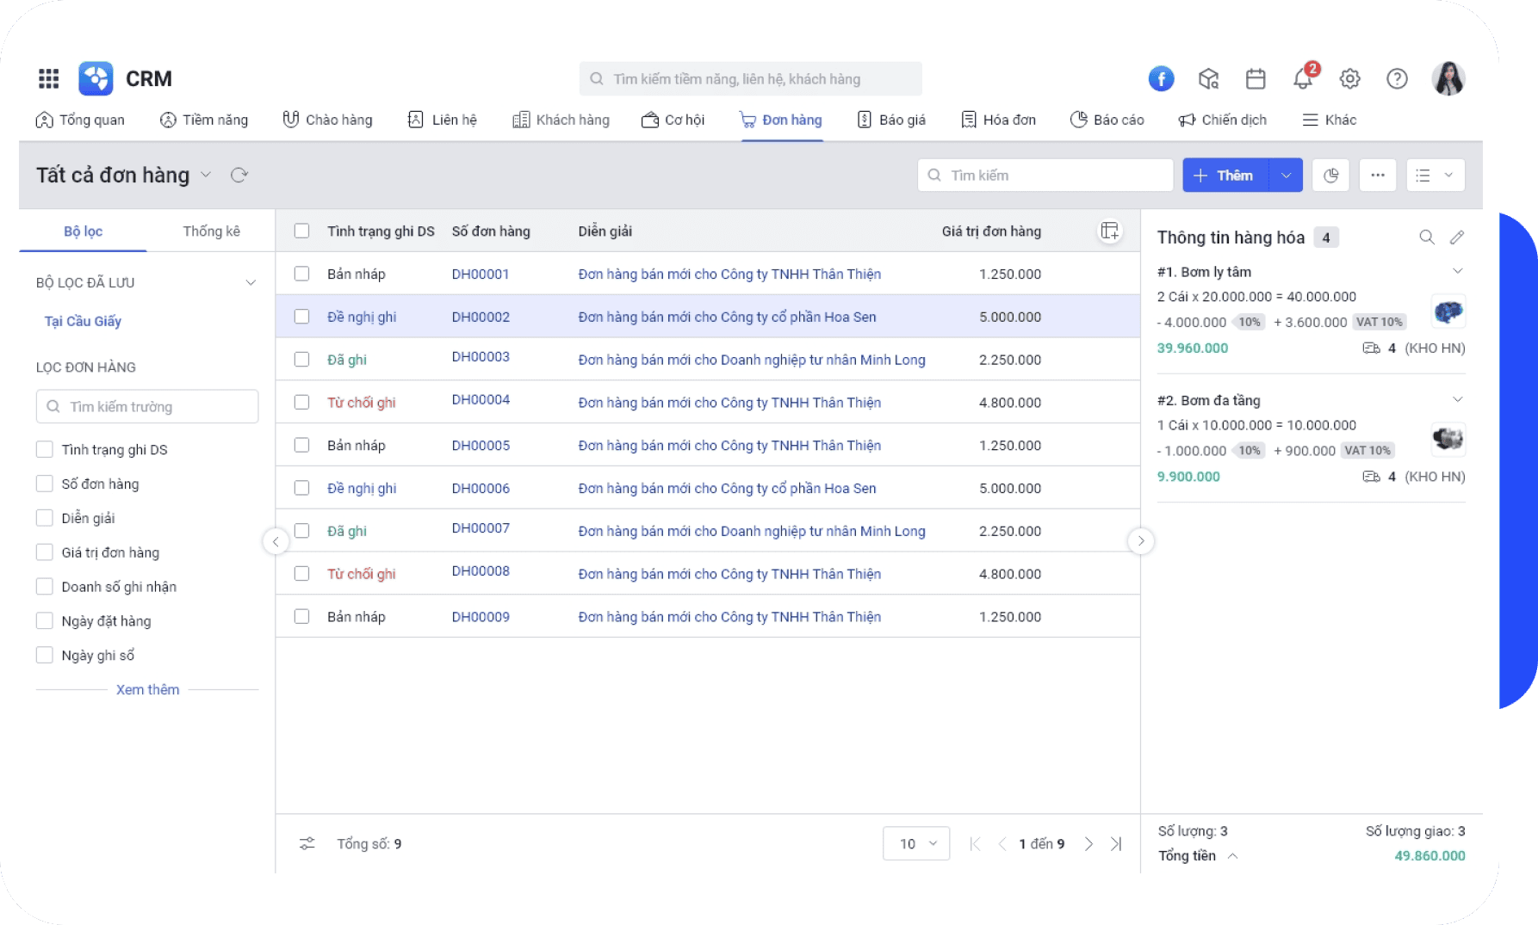Open list view mode dropdown
The height and width of the screenshot is (925, 1538).
pos(1436,176)
